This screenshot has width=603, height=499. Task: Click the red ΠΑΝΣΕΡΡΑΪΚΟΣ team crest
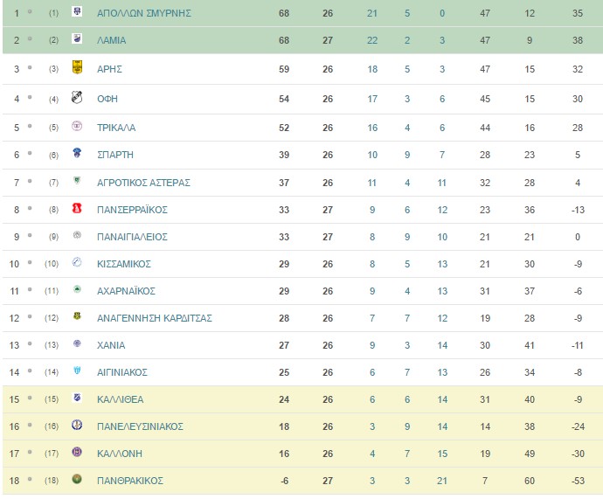click(77, 208)
